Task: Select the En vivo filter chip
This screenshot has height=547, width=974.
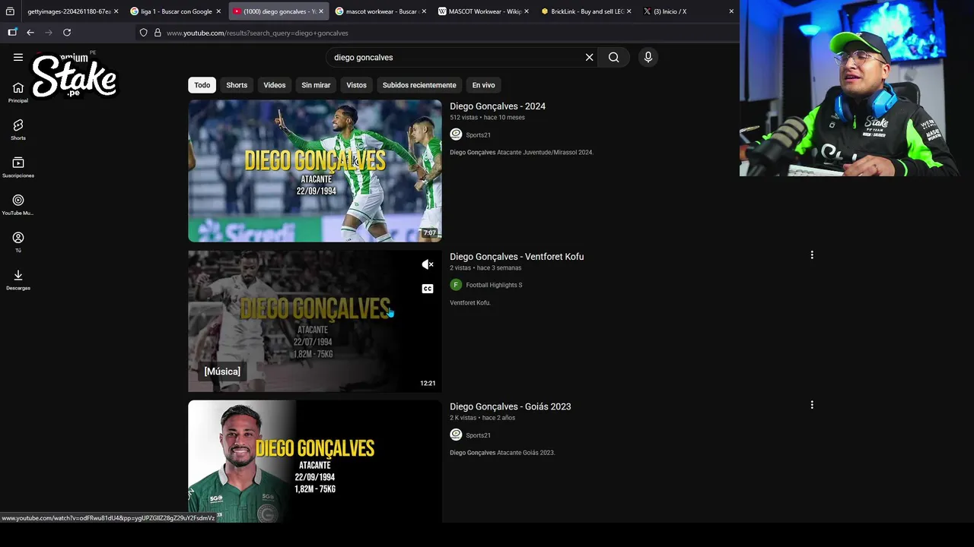Action: [x=483, y=85]
